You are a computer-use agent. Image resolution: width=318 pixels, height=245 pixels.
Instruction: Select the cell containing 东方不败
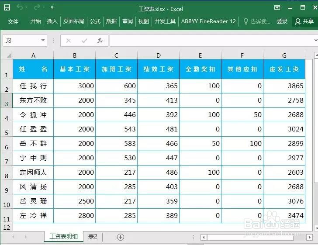33,100
